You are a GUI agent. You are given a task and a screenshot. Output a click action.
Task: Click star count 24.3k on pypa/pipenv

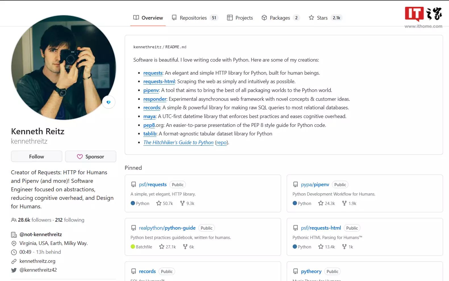pos(327,203)
